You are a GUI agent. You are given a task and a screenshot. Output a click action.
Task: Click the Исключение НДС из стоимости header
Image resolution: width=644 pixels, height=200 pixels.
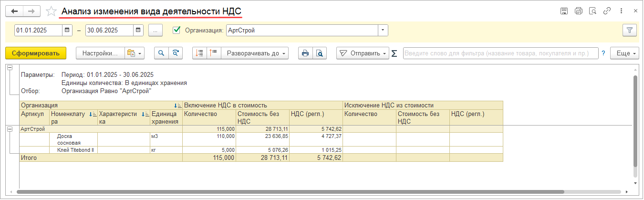tap(423, 105)
